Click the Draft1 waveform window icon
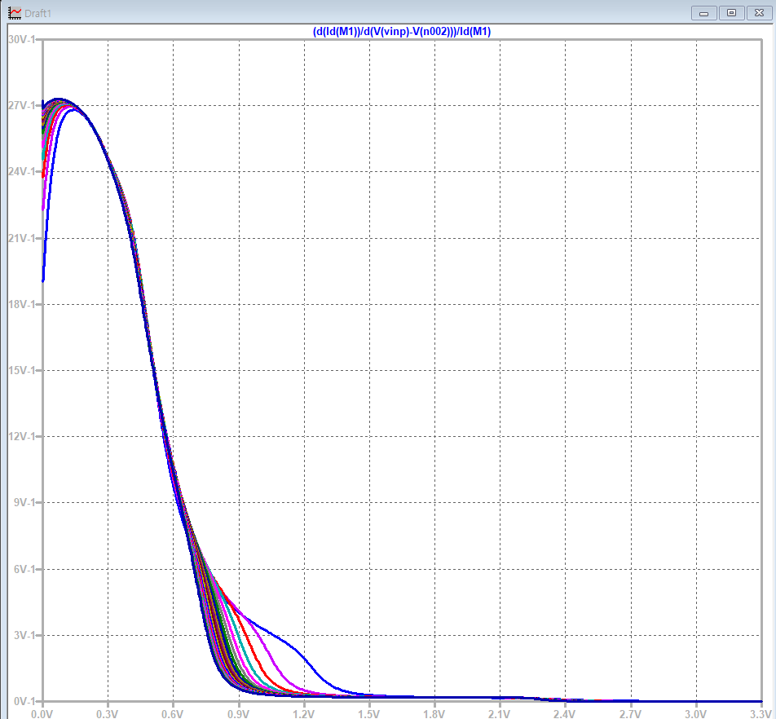This screenshot has width=776, height=719. point(15,13)
